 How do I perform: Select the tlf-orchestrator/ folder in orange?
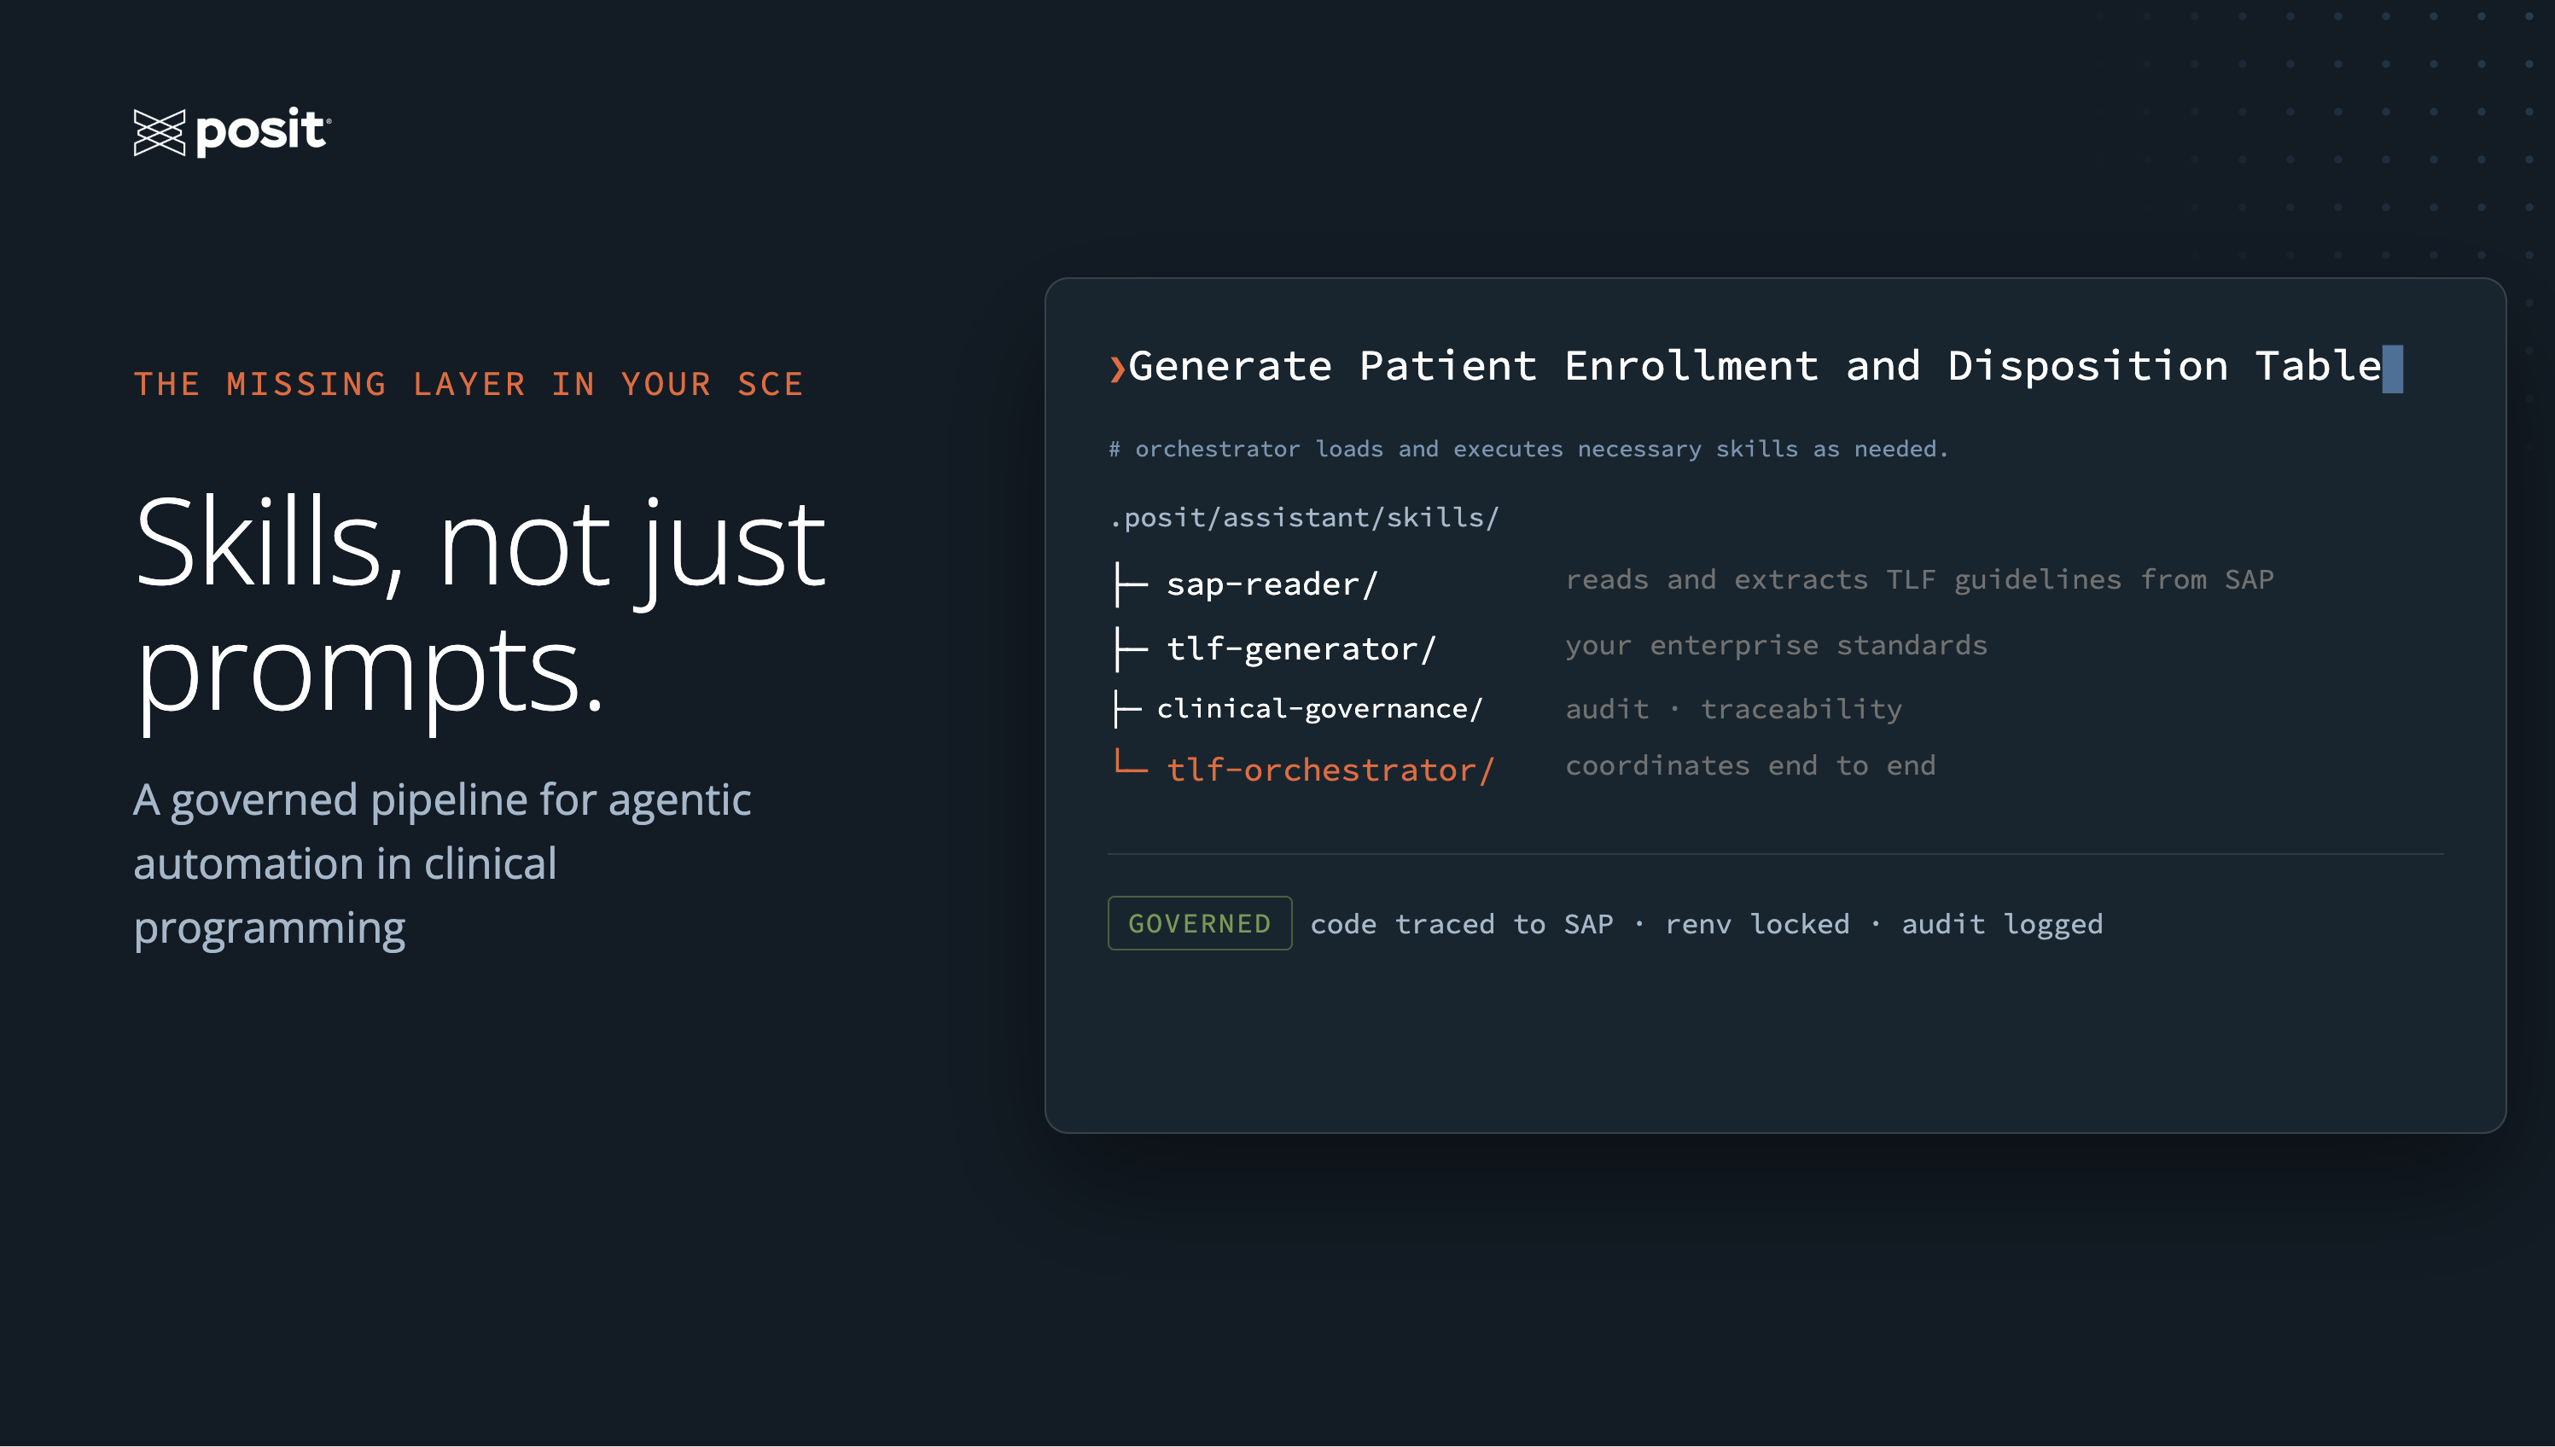1330,770
